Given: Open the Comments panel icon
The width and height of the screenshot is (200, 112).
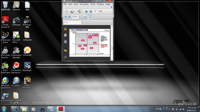Looking at the screenshot, I should [65, 51].
